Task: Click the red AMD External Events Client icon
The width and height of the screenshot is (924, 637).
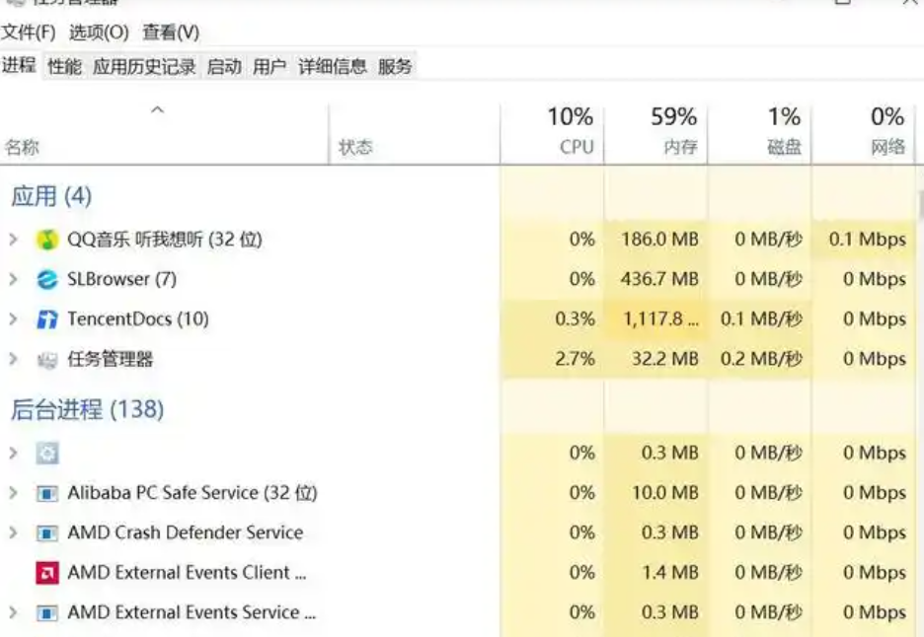Action: pyautogui.click(x=47, y=573)
